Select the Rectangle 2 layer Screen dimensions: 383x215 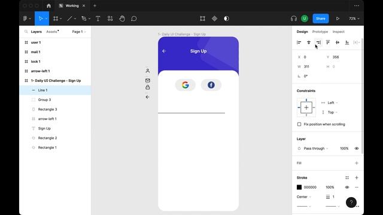click(55, 138)
